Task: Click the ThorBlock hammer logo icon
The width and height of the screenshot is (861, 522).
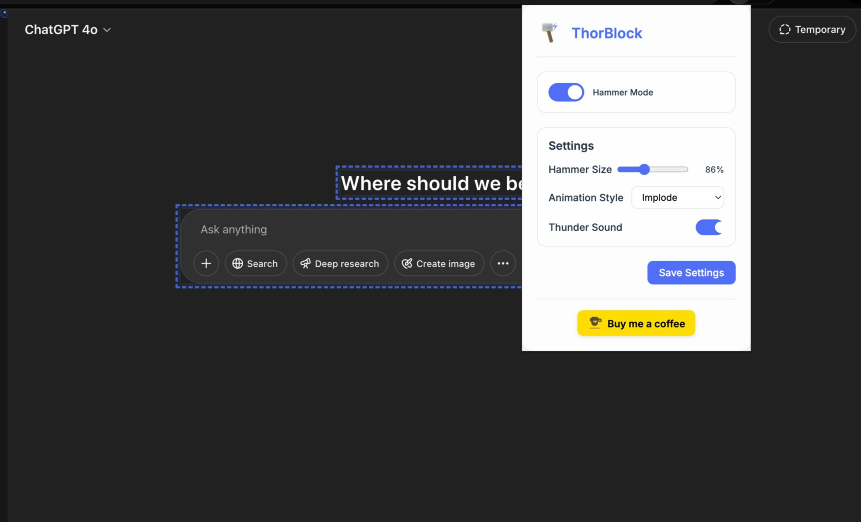Action: [x=549, y=33]
